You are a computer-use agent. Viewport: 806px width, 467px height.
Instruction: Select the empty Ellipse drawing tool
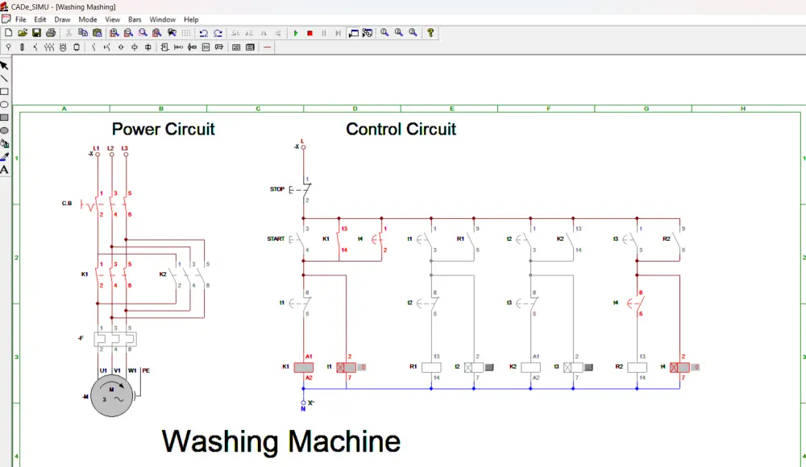point(4,105)
